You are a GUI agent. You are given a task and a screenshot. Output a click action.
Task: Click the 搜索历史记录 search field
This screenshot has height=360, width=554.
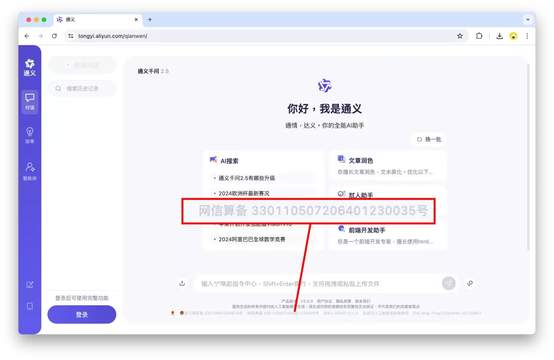(82, 88)
